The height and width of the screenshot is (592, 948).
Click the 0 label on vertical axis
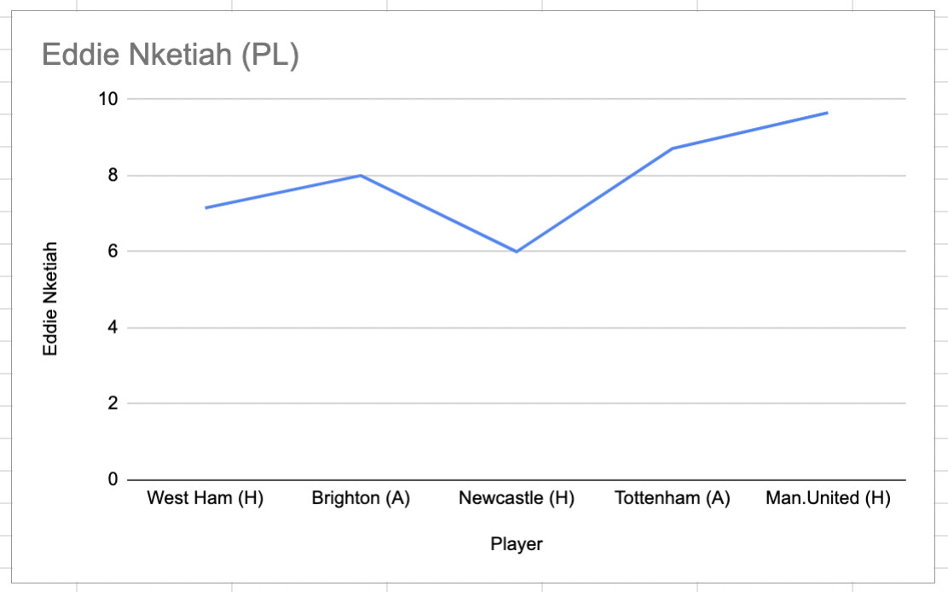(x=112, y=479)
